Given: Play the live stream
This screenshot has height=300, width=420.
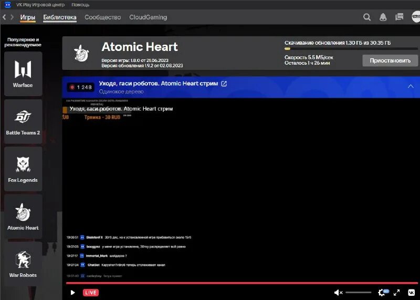Looking at the screenshot, I should coord(72,293).
